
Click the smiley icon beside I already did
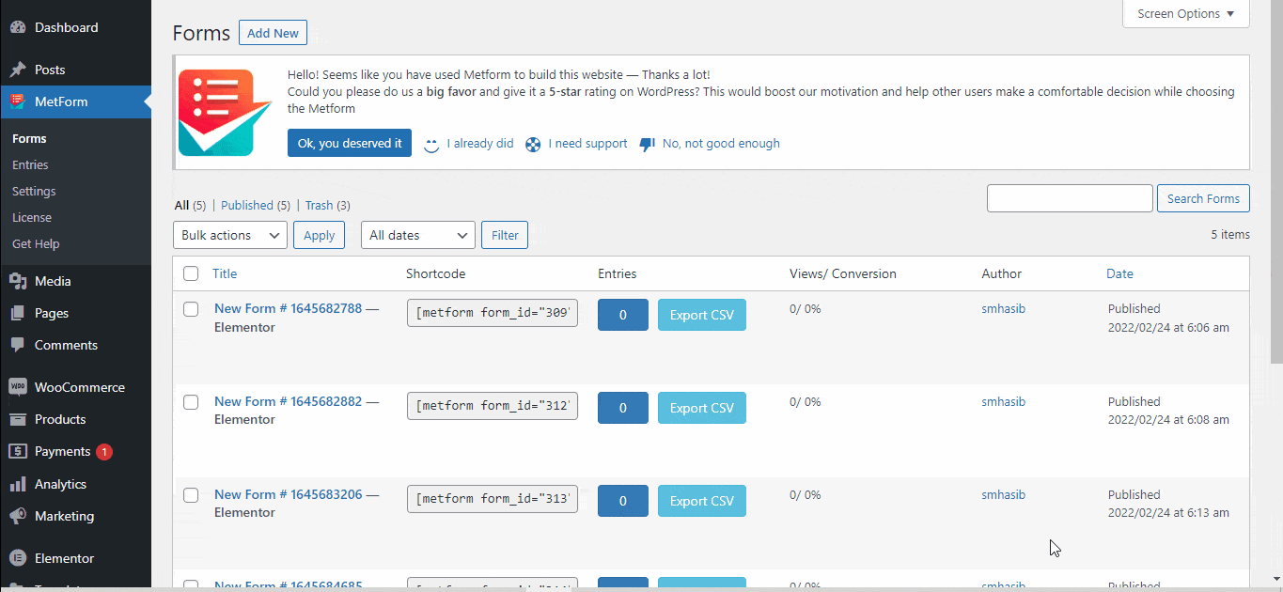click(x=431, y=145)
